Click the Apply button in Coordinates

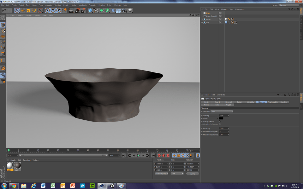(x=193, y=174)
